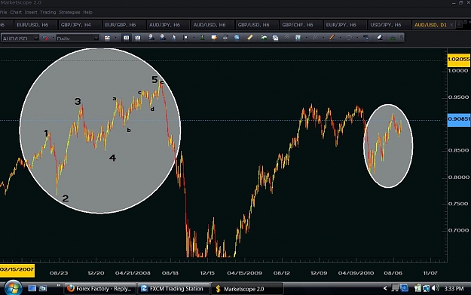Expand the orange line tool options arrow
The image size is (471, 295).
point(341,38)
